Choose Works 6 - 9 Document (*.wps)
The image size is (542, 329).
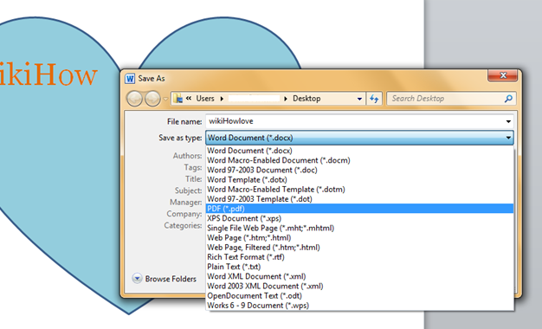tap(359, 306)
